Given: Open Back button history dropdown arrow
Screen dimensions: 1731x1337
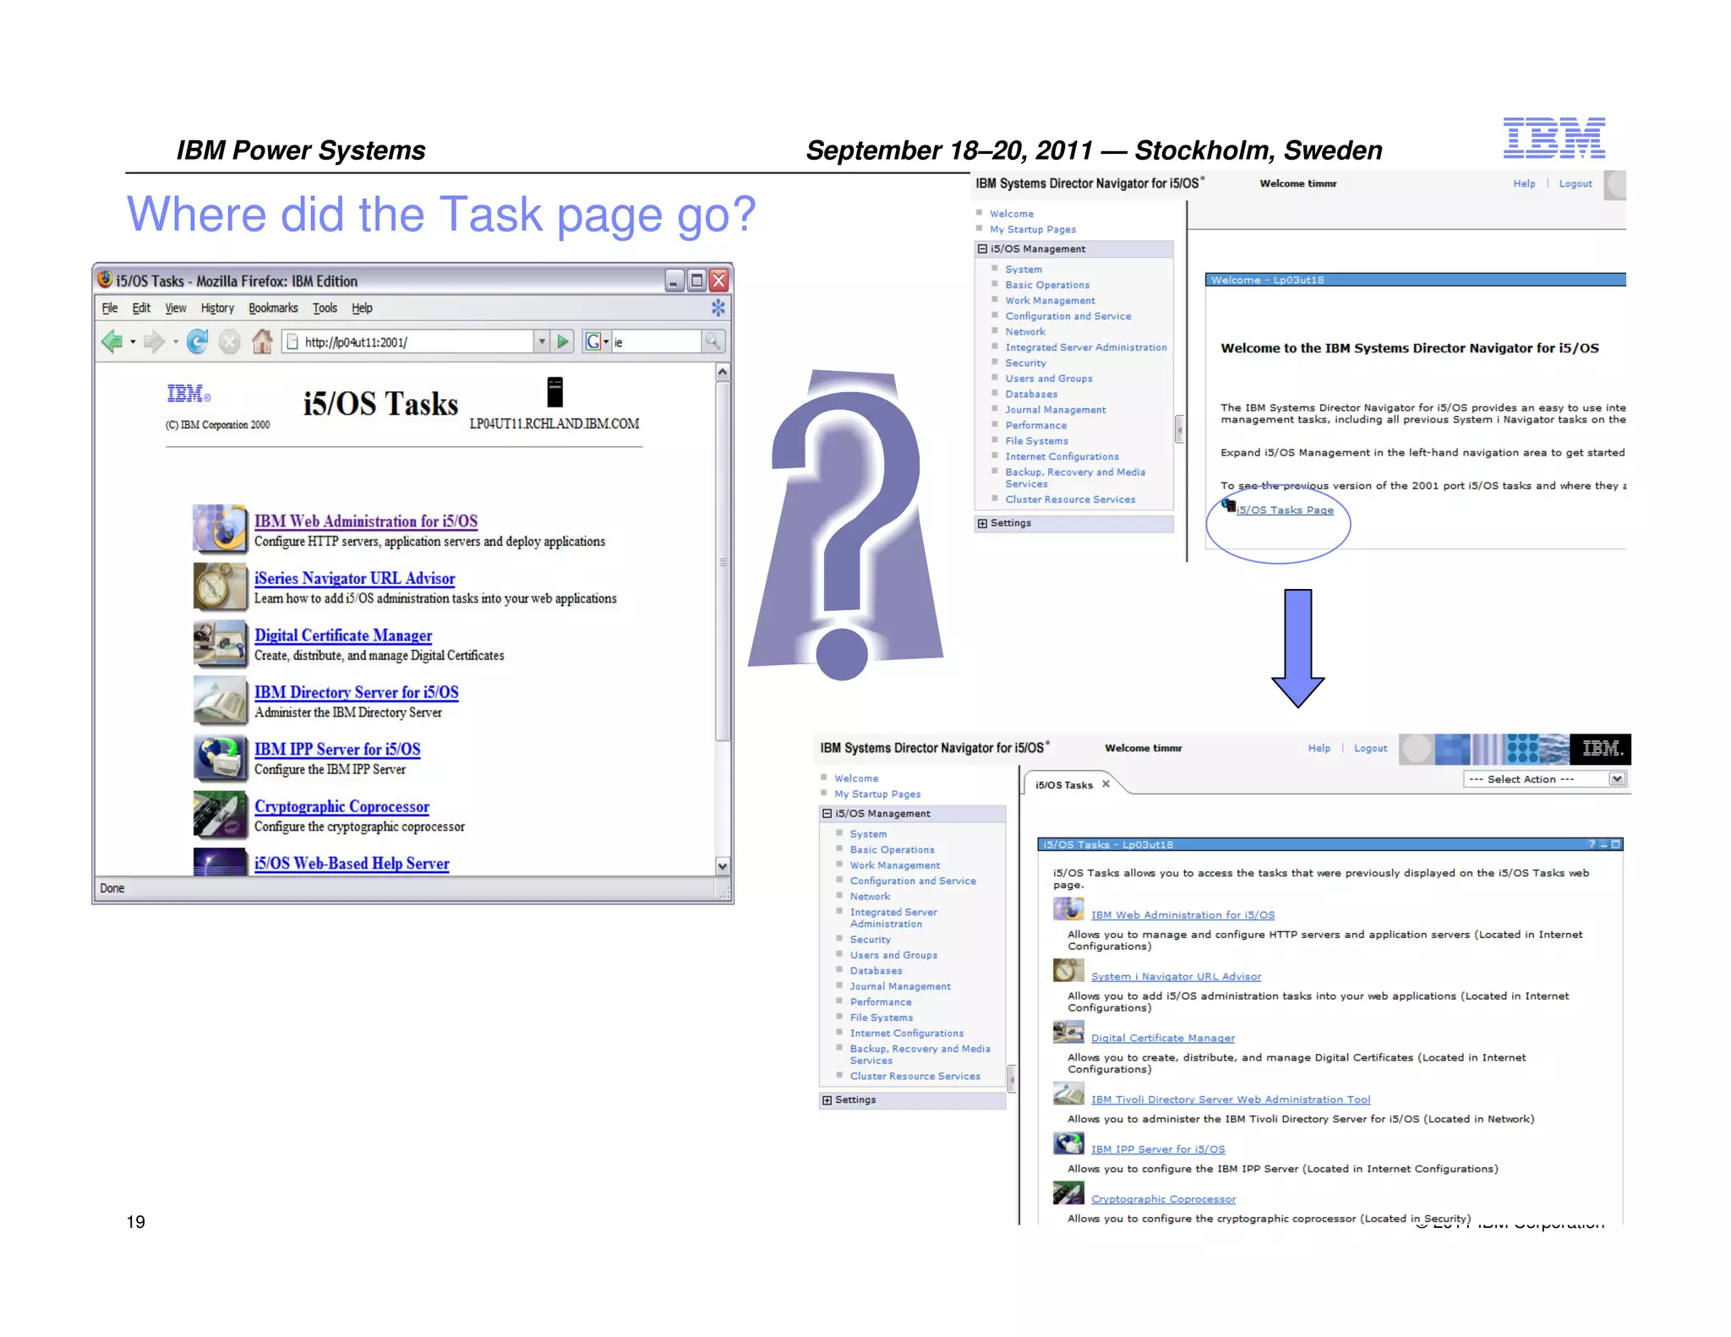Looking at the screenshot, I should pyautogui.click(x=133, y=342).
